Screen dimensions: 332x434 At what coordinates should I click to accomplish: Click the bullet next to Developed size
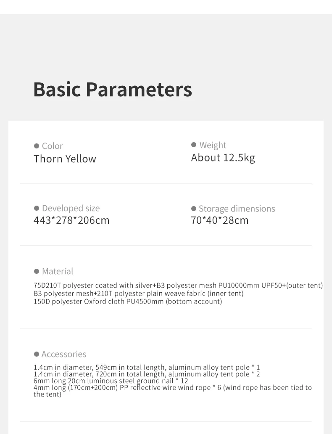coord(37,208)
